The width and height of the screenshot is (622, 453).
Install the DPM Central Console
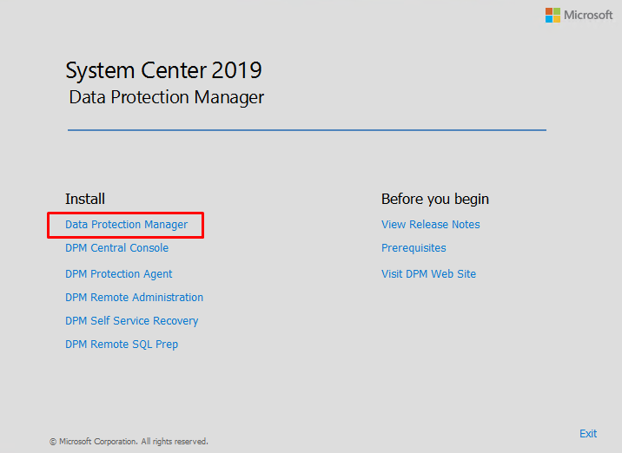(x=116, y=247)
